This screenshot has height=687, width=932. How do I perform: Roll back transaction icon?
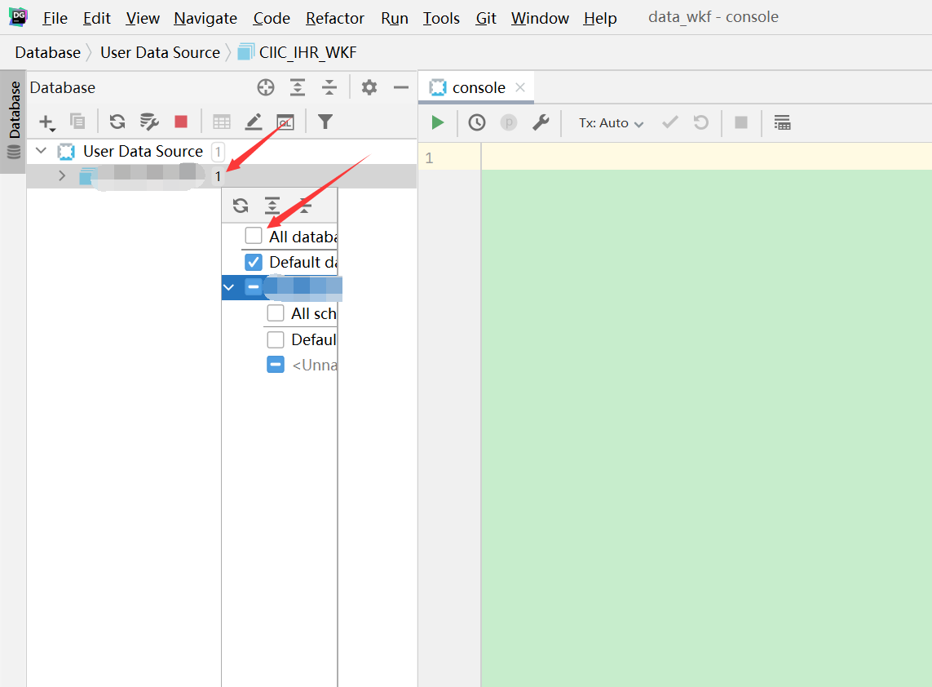coord(701,122)
